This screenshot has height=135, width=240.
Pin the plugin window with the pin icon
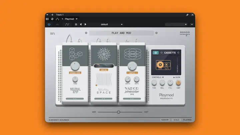(x=187, y=15)
